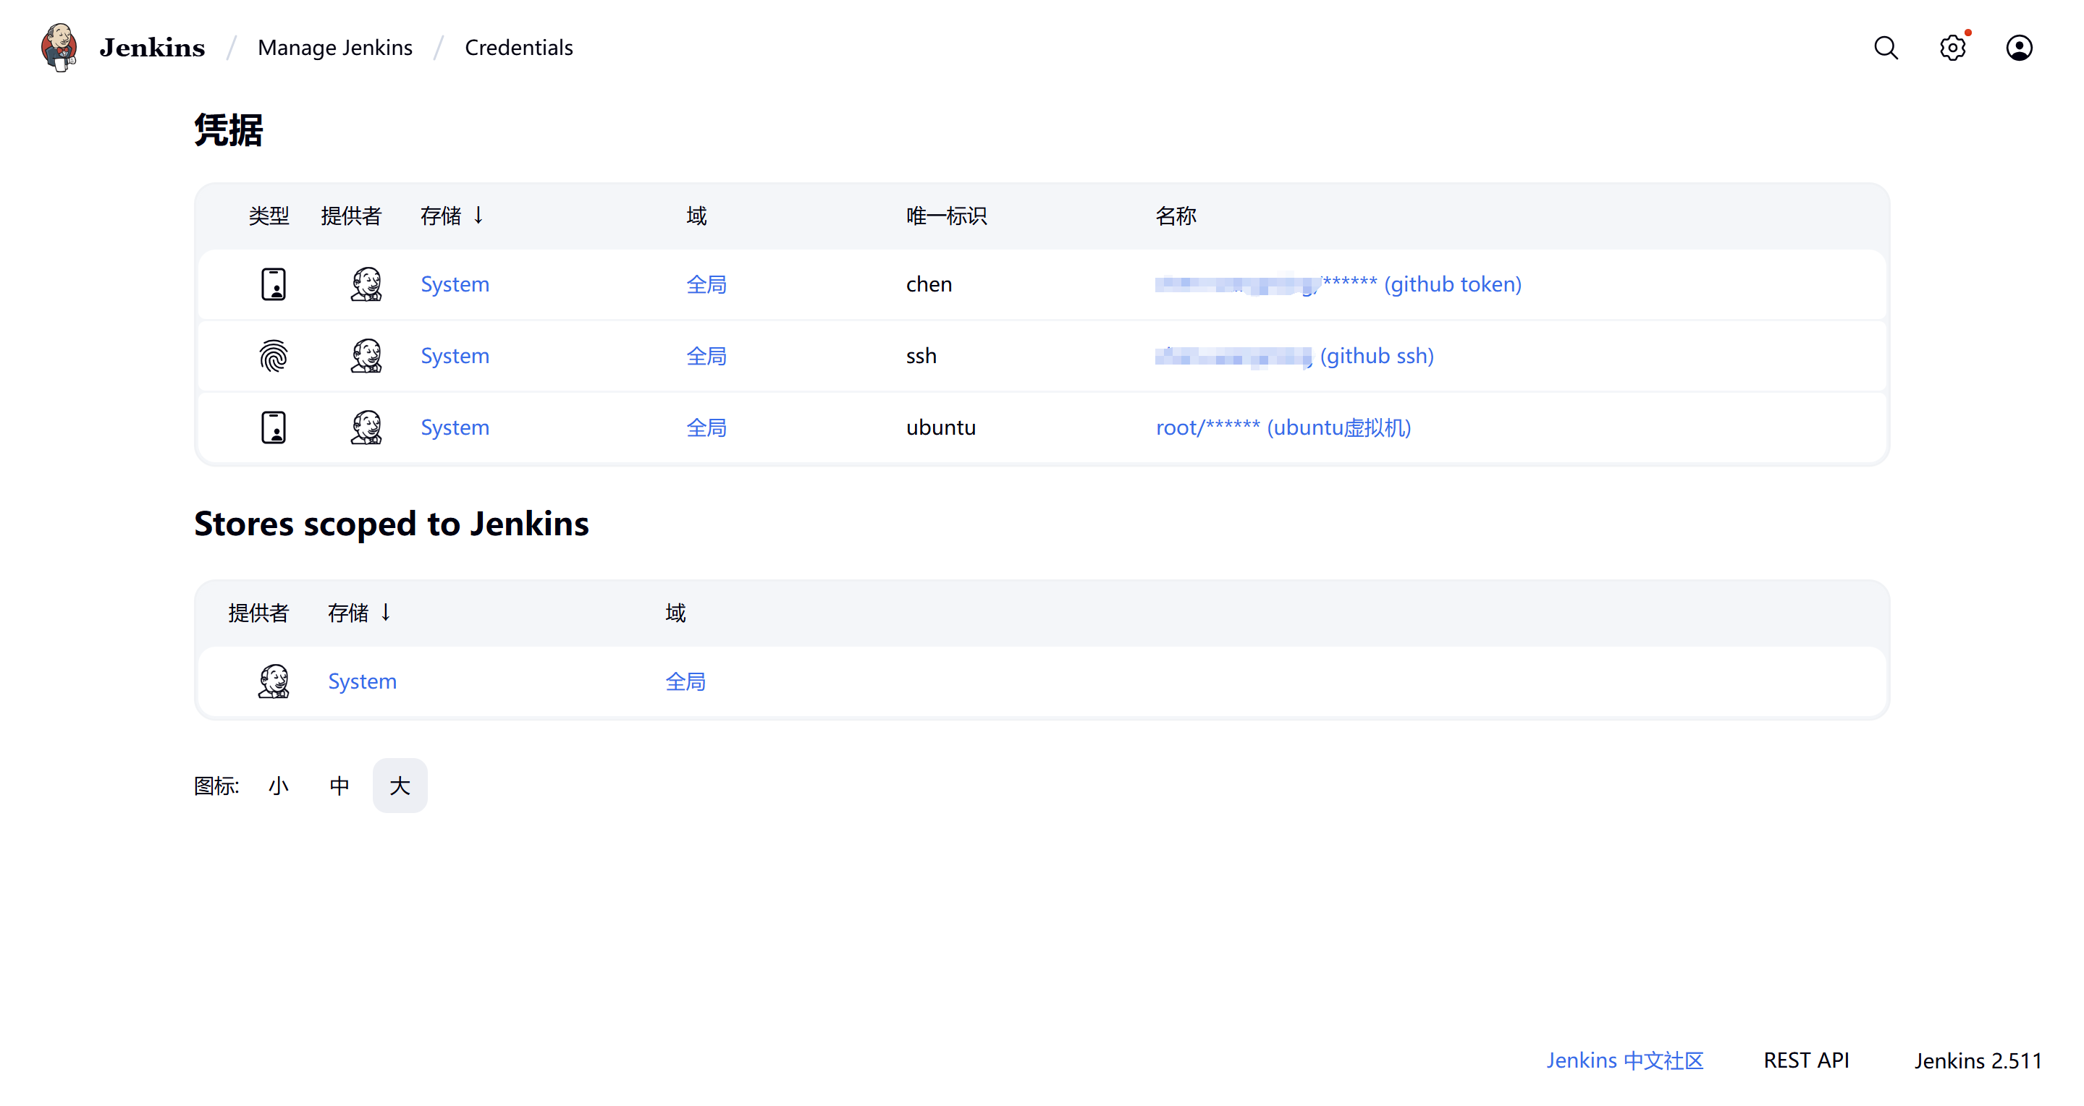Image resolution: width=2084 pixels, height=1106 pixels.
Task: Sort credentials by 唯一标识 column
Action: 946,216
